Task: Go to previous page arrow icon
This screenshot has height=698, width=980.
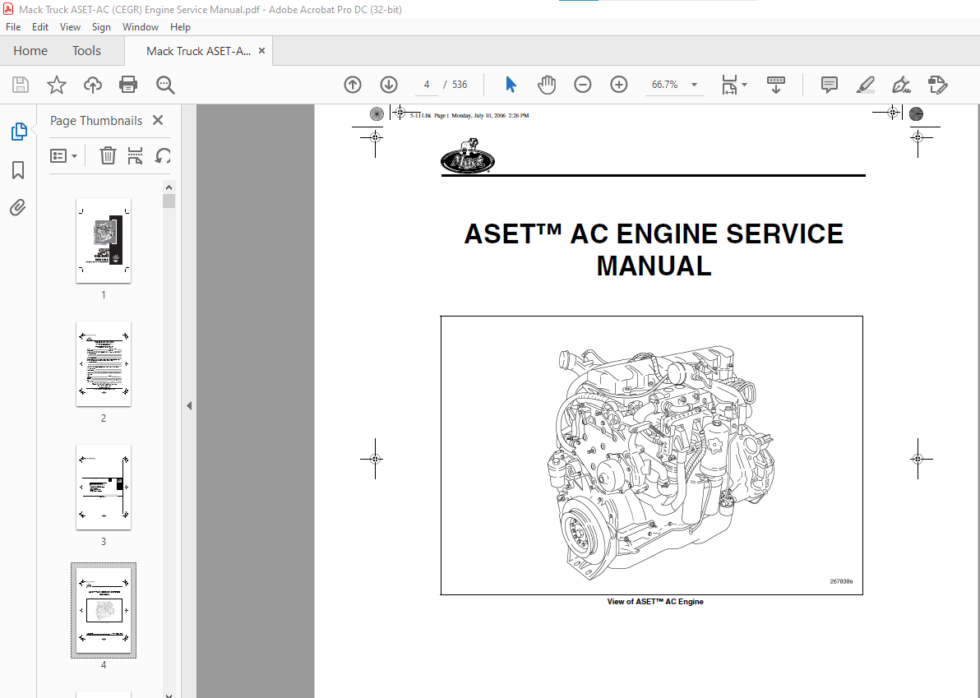Action: (x=353, y=85)
